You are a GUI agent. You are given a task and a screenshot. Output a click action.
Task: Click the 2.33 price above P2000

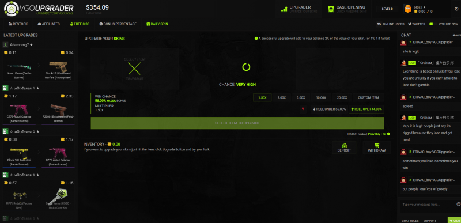70,96
